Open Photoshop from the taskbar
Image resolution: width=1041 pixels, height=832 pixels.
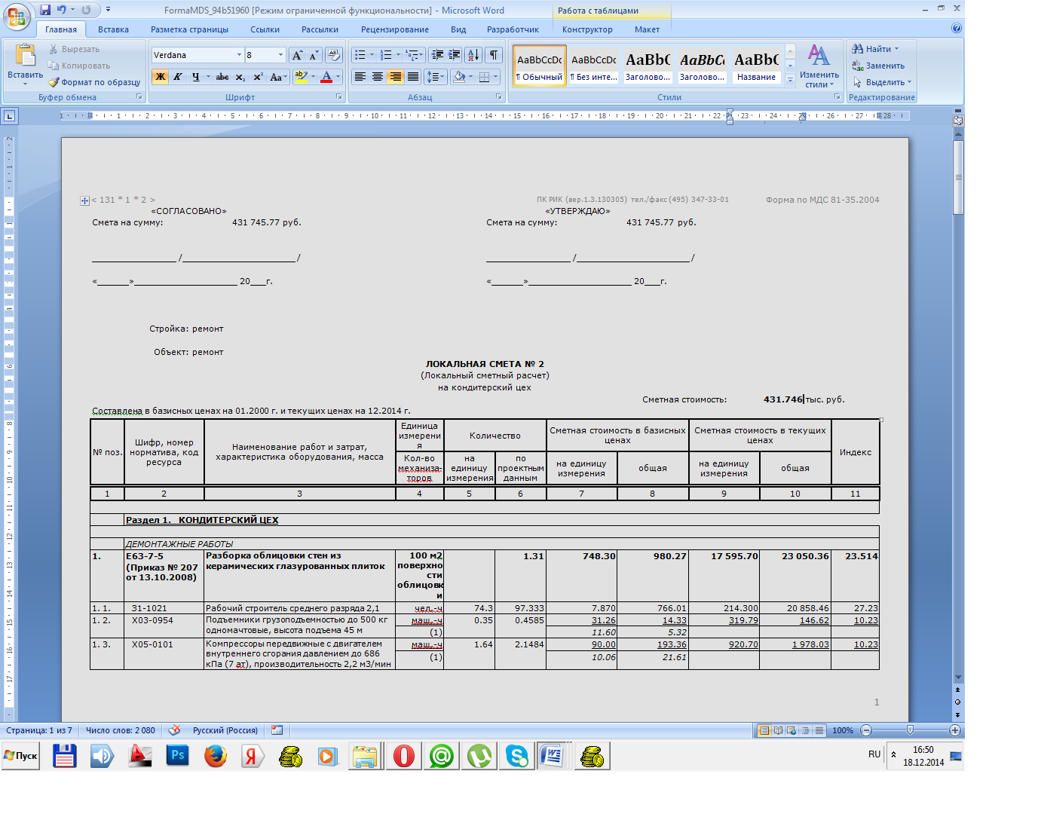[x=178, y=756]
